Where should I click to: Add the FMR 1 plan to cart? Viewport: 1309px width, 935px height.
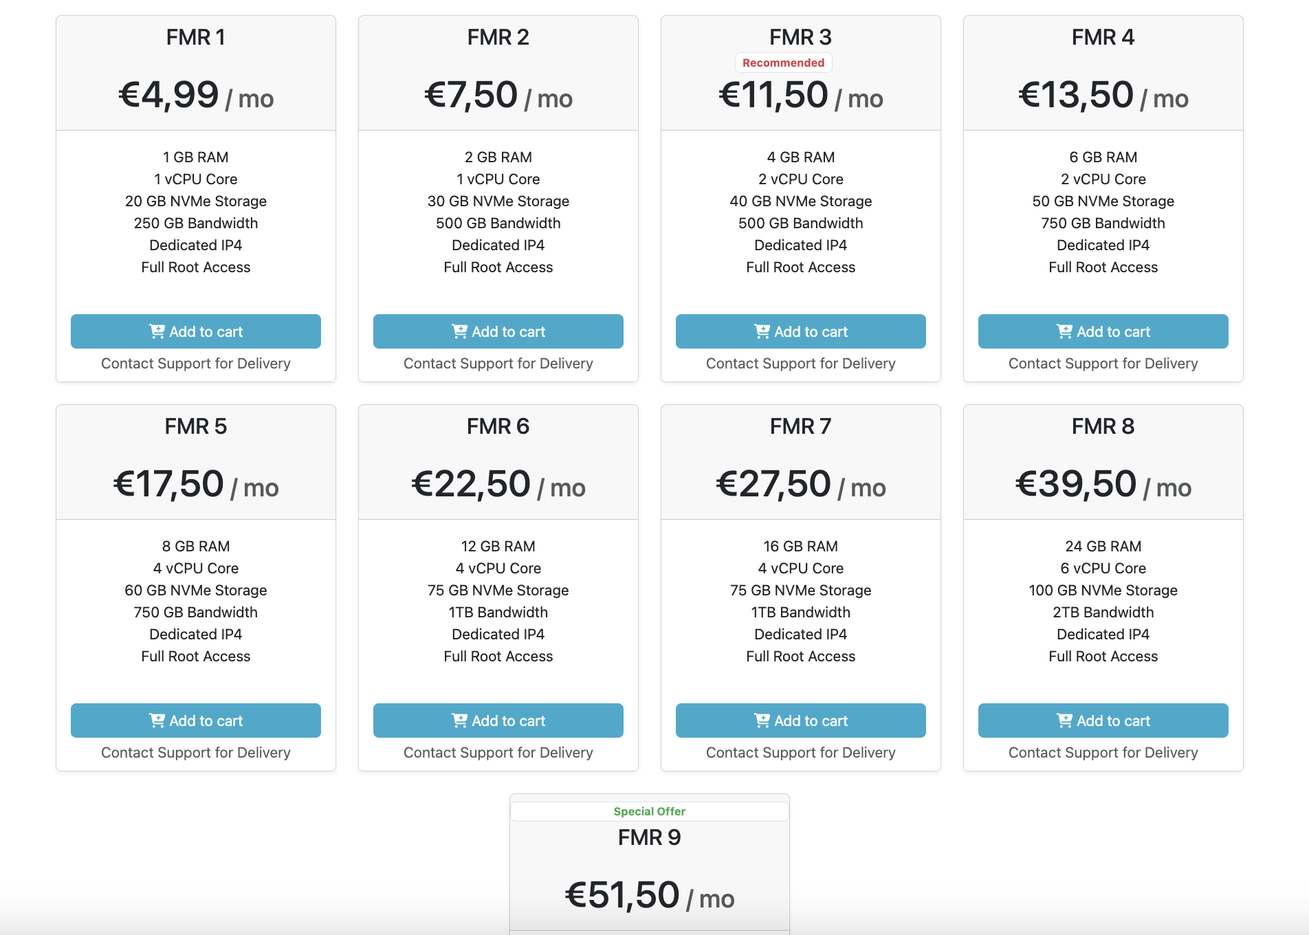click(x=195, y=331)
